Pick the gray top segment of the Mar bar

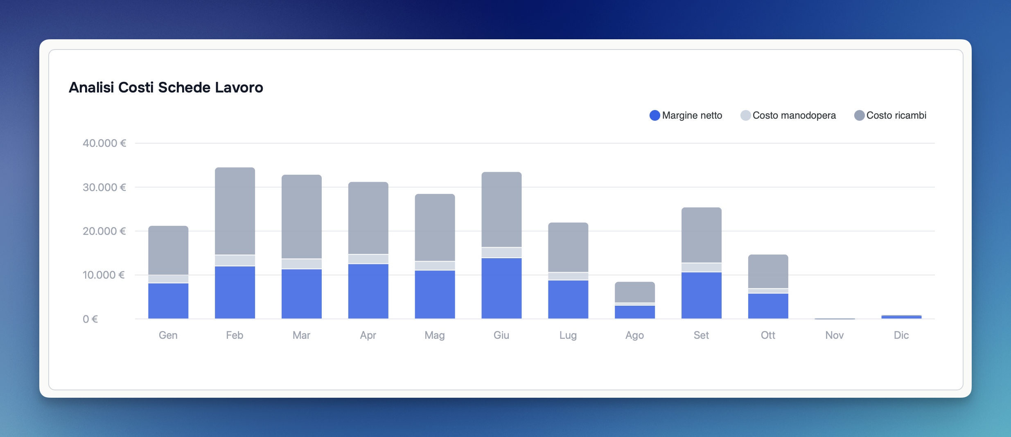pos(302,216)
